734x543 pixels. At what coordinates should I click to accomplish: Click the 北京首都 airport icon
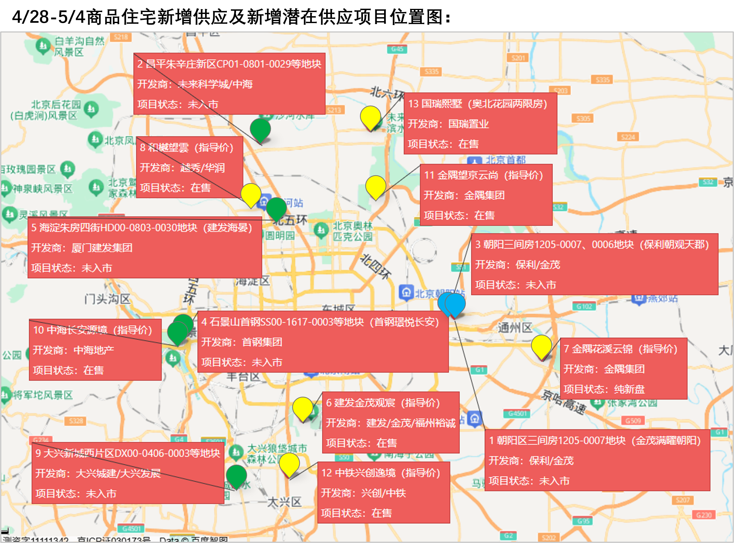tap(475, 160)
